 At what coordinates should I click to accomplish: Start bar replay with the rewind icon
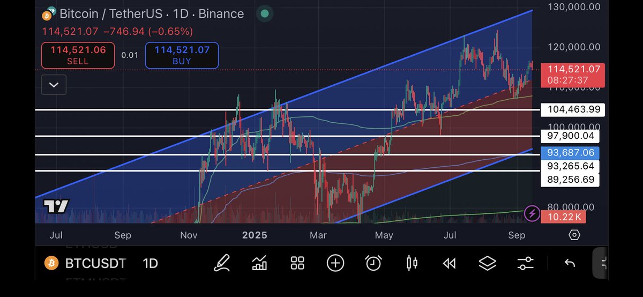point(449,263)
